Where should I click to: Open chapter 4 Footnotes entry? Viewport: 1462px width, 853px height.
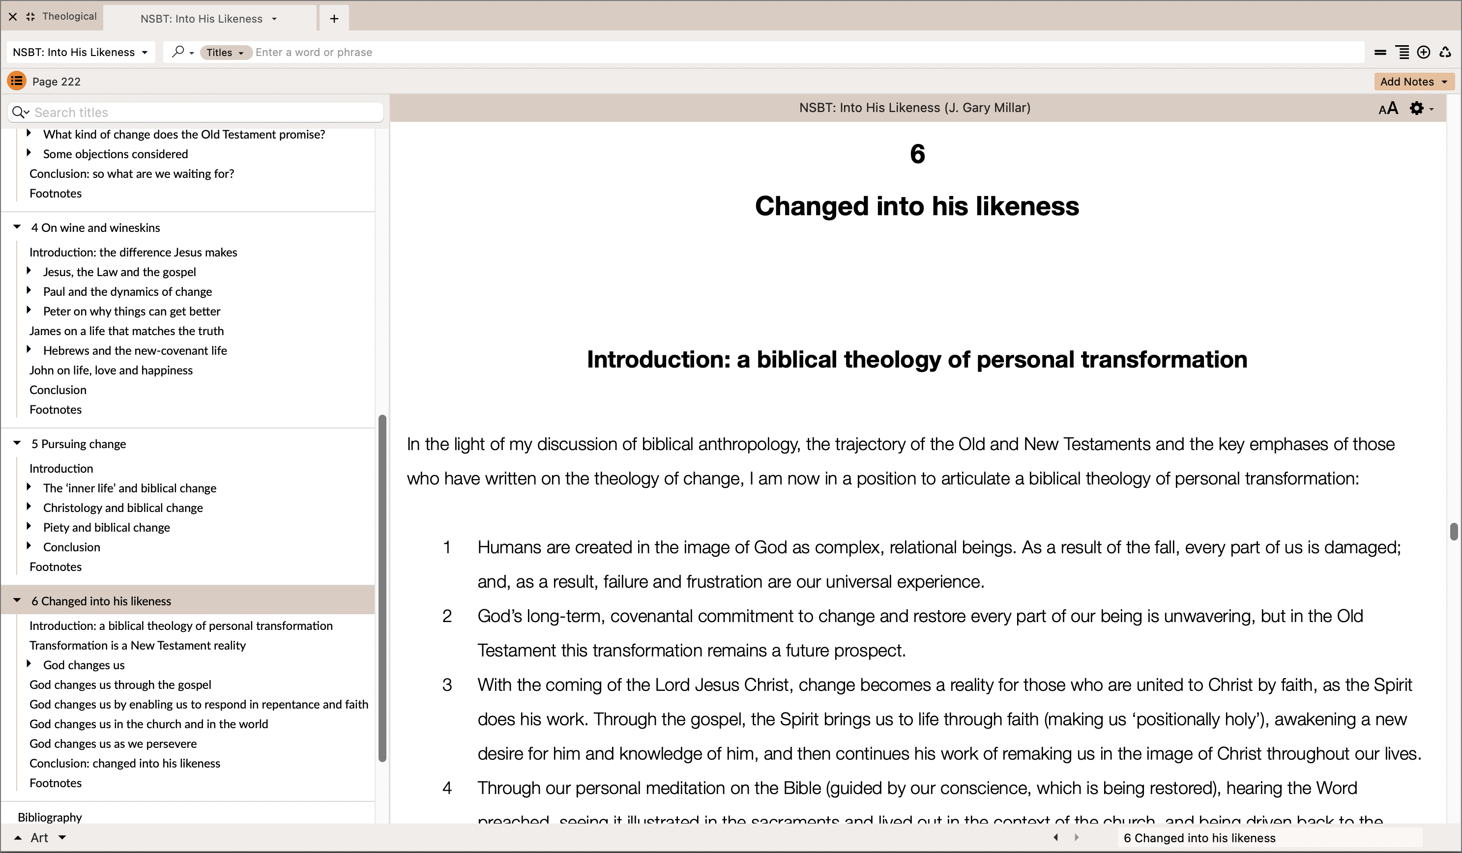coord(56,410)
